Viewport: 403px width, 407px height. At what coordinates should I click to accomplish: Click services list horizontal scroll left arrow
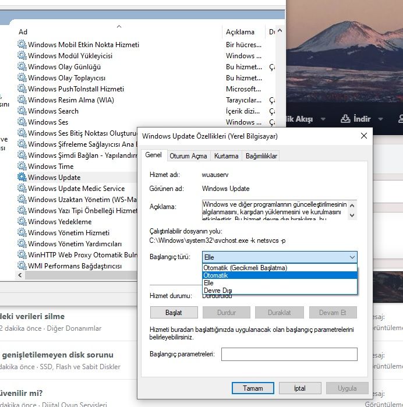pos(20,275)
